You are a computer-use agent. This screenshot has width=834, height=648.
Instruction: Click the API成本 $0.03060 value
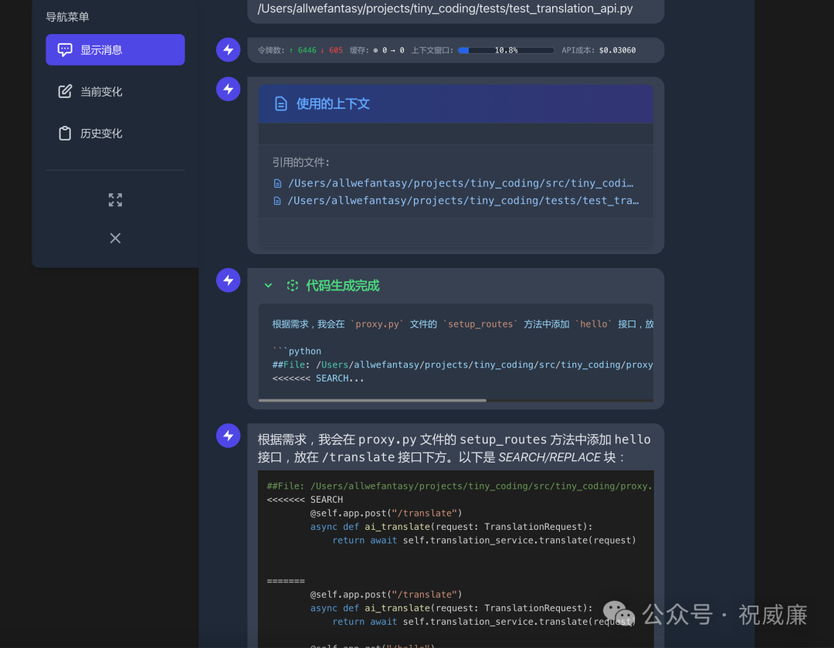(617, 50)
